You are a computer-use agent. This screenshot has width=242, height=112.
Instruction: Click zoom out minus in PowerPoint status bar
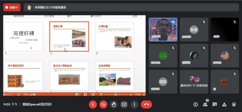(107, 94)
